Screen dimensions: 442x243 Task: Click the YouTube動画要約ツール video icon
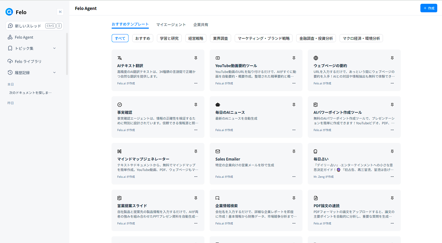click(218, 58)
